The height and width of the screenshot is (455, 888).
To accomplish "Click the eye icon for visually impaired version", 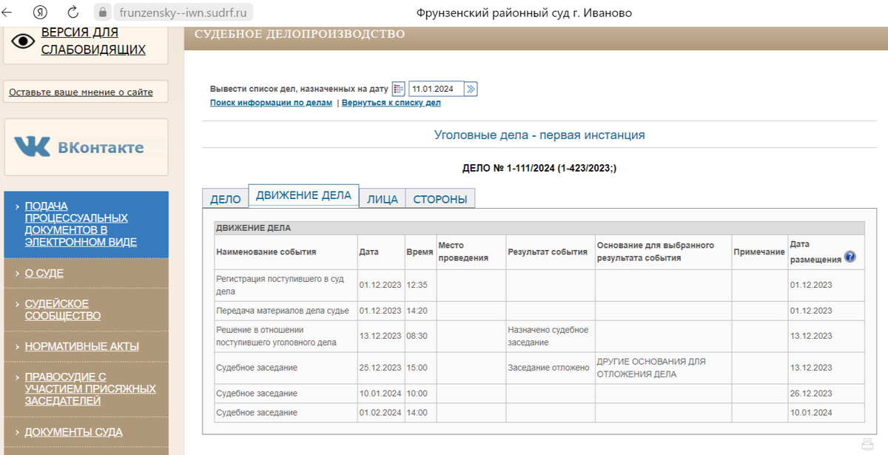I will [x=23, y=41].
